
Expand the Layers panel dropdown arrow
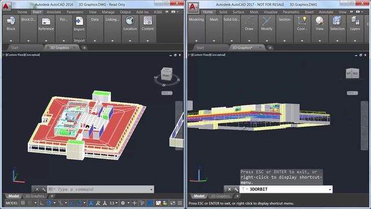355,41
